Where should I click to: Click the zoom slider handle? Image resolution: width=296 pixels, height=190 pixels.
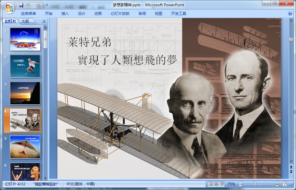(255, 184)
